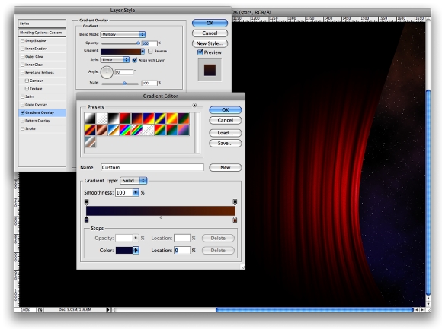Enable the Outer Glow checkbox
Viewport: 442px width, 329px height.
coord(23,56)
